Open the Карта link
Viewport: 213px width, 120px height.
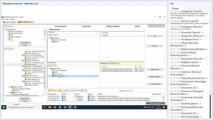coord(137,26)
